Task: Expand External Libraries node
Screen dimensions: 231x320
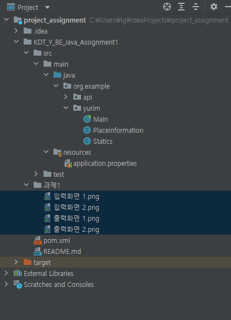Action: click(x=6, y=273)
